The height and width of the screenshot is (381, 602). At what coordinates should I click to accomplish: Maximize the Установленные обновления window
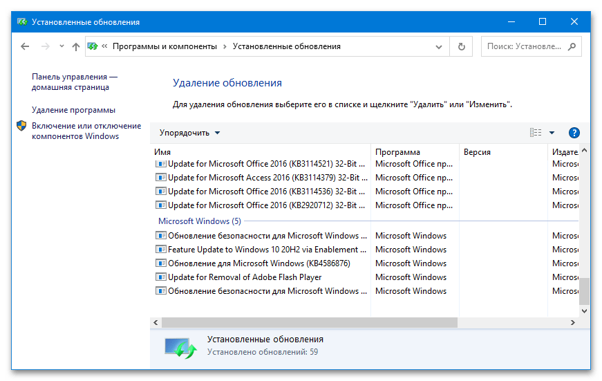(543, 21)
